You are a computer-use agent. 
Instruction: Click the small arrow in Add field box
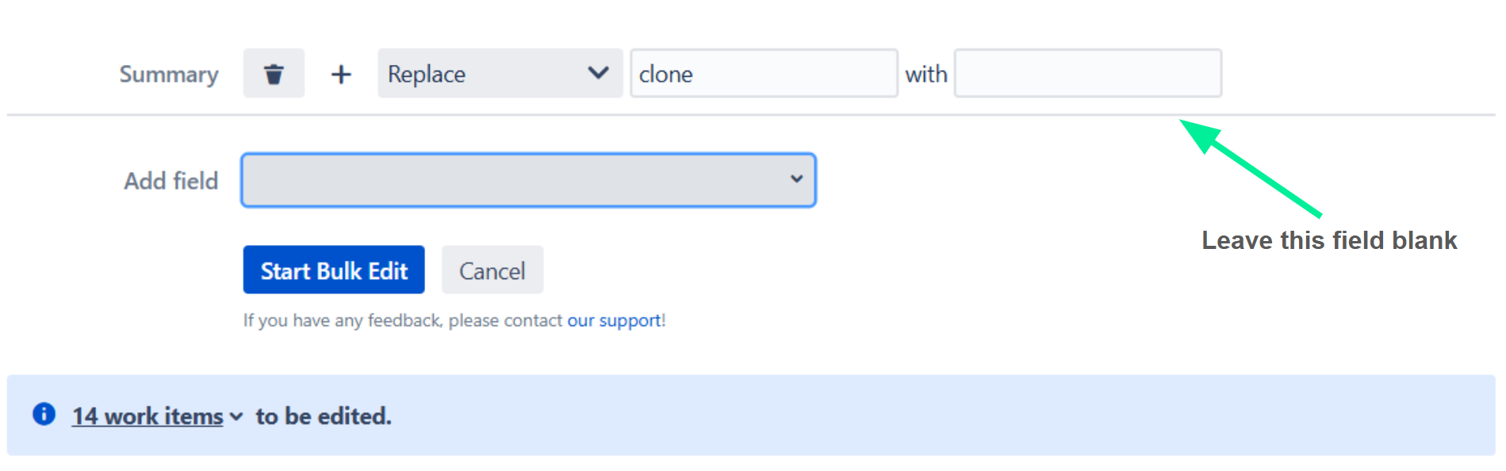point(796,179)
